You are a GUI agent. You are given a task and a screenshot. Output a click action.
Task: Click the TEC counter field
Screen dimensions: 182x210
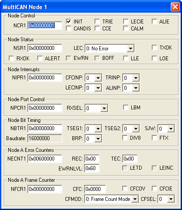pyautogui.click(x=130, y=159)
